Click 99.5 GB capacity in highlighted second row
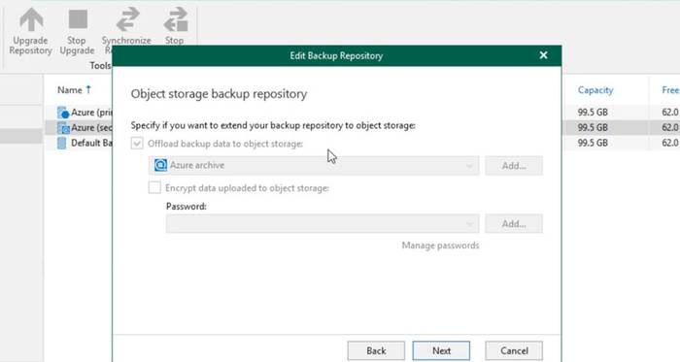 point(593,127)
